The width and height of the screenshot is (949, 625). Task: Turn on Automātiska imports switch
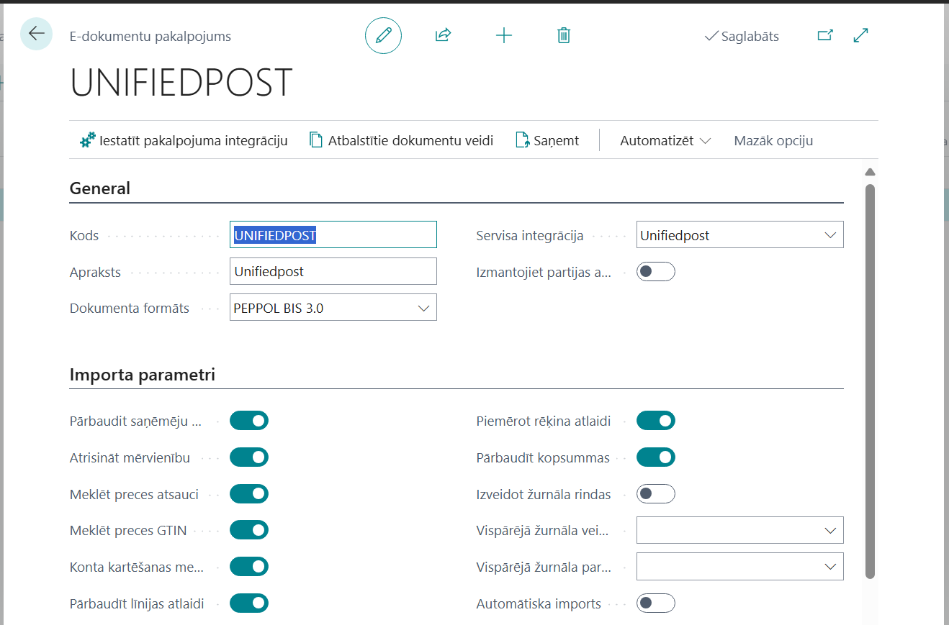(x=655, y=603)
